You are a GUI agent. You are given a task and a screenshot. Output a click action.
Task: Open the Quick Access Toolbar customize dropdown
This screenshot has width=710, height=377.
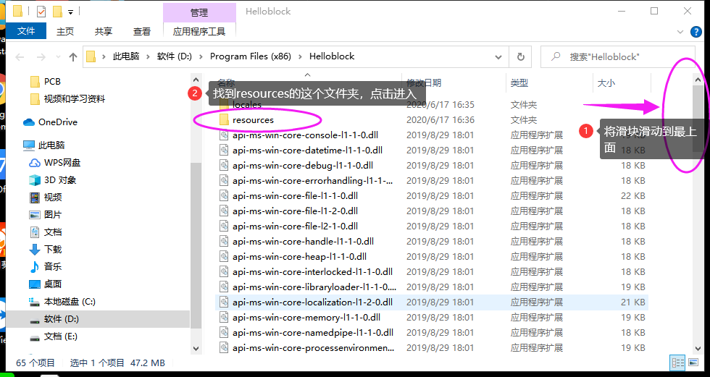click(70, 12)
